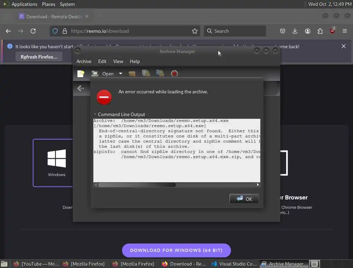This screenshot has height=268, width=353.
Task: Dismiss the Firefox notification bar
Action: (344, 47)
